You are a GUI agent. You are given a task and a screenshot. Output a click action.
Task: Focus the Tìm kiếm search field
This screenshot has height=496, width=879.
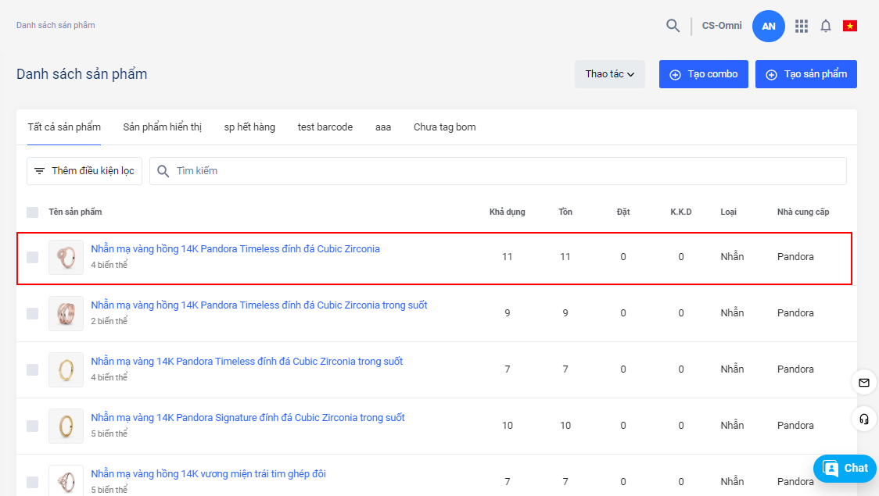tap(498, 171)
